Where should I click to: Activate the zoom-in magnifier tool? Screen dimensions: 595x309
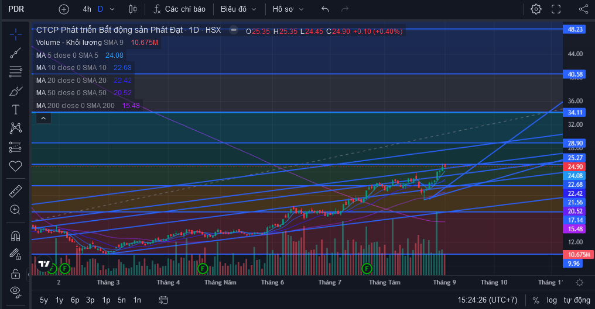click(x=16, y=210)
